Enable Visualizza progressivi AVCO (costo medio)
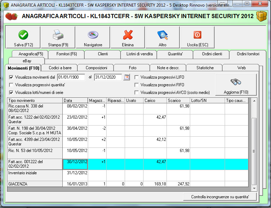 [137, 93]
